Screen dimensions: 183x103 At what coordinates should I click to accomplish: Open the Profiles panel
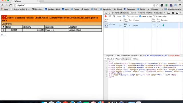coord(149,13)
